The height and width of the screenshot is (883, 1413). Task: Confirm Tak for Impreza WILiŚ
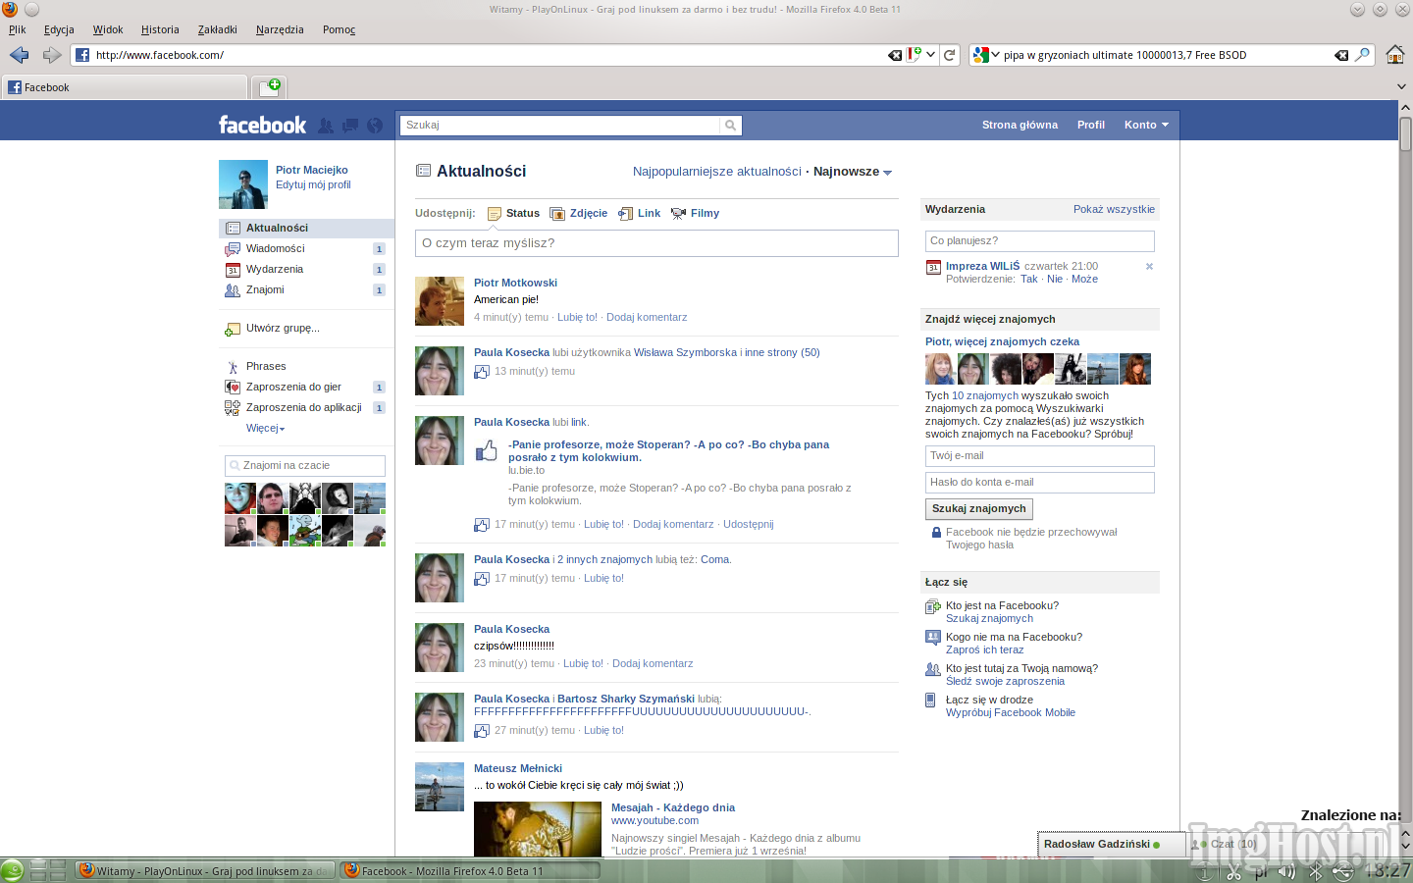point(1028,280)
